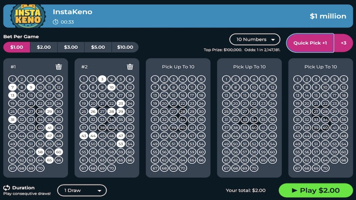Open the 1 Draw duration dropdown
Viewport: 356px width, 200px height.
[x=82, y=190]
